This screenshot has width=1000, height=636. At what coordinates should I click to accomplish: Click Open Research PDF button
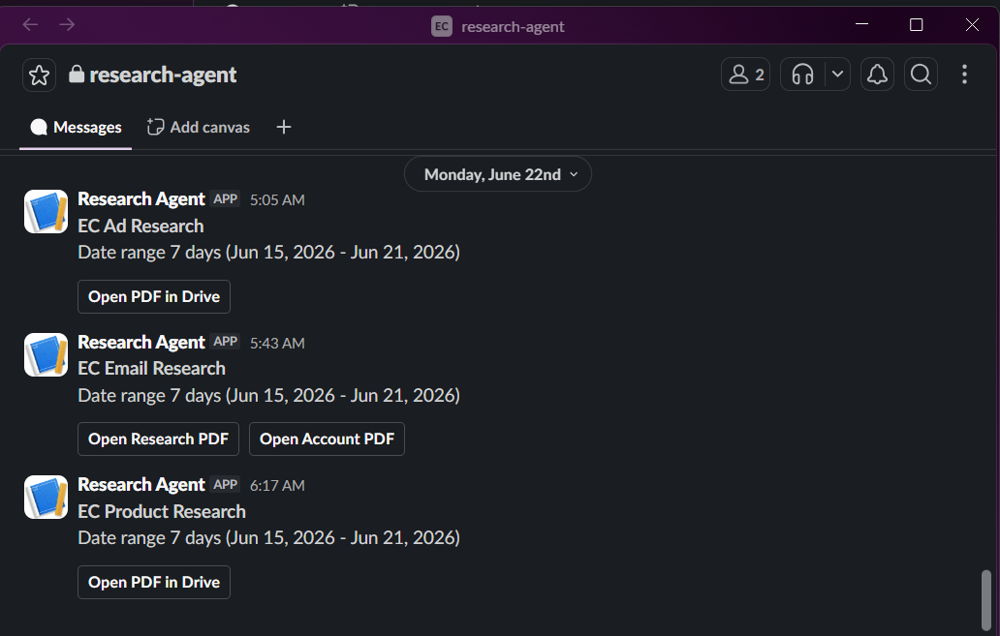click(x=158, y=439)
